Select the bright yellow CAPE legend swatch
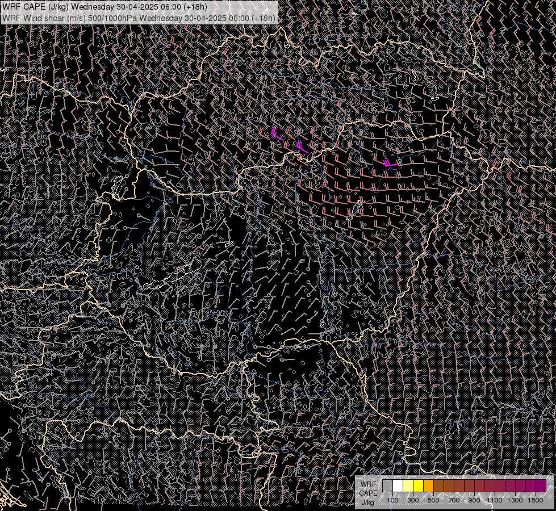This screenshot has width=556, height=511. coord(419,486)
